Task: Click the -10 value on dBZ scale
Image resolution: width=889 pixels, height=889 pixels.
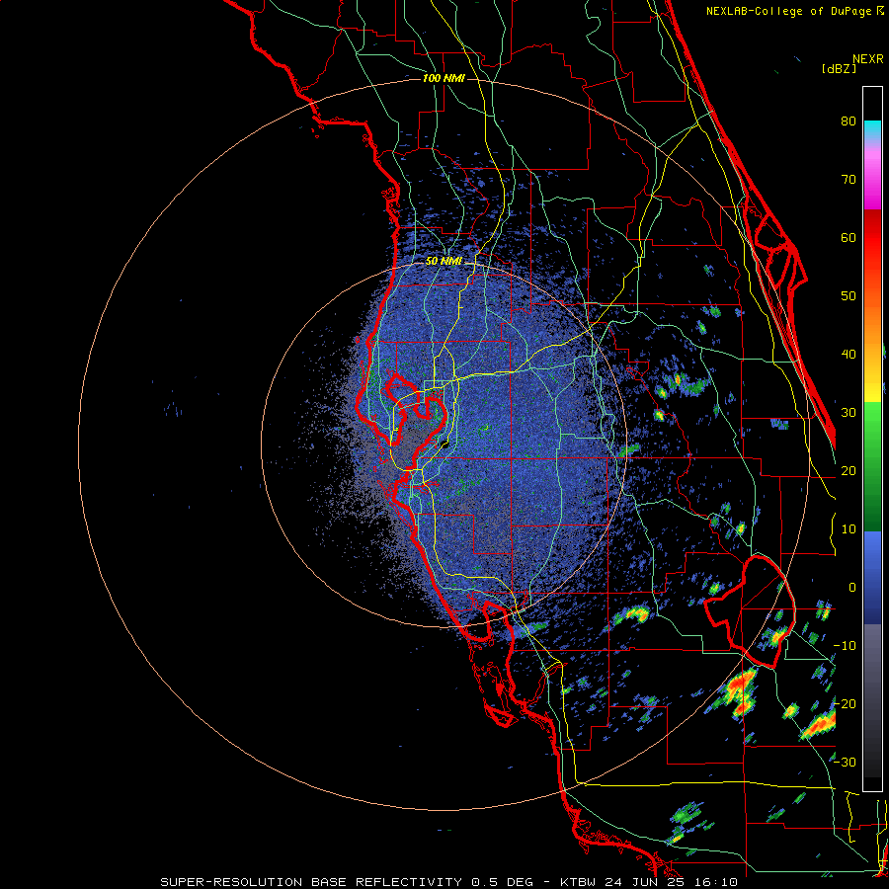Action: pos(845,646)
